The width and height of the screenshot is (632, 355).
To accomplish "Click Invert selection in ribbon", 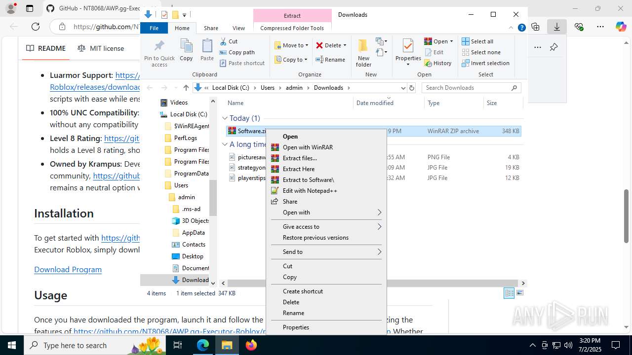I will [x=485, y=63].
